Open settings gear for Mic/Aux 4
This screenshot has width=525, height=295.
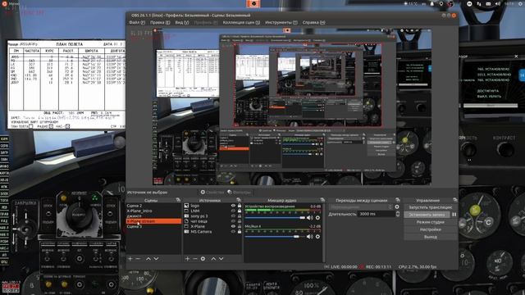point(317,237)
